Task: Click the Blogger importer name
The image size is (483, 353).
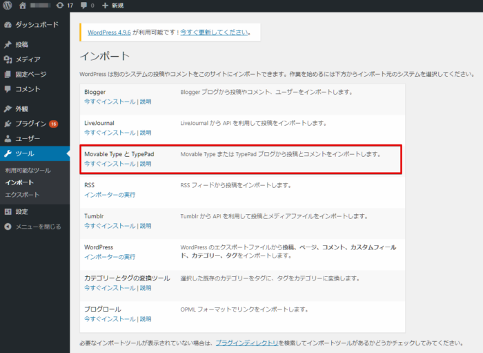Action: pyautogui.click(x=95, y=92)
